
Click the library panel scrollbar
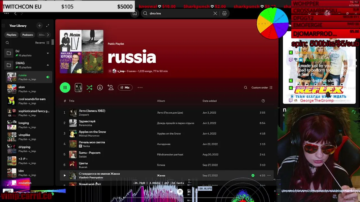[53, 42]
